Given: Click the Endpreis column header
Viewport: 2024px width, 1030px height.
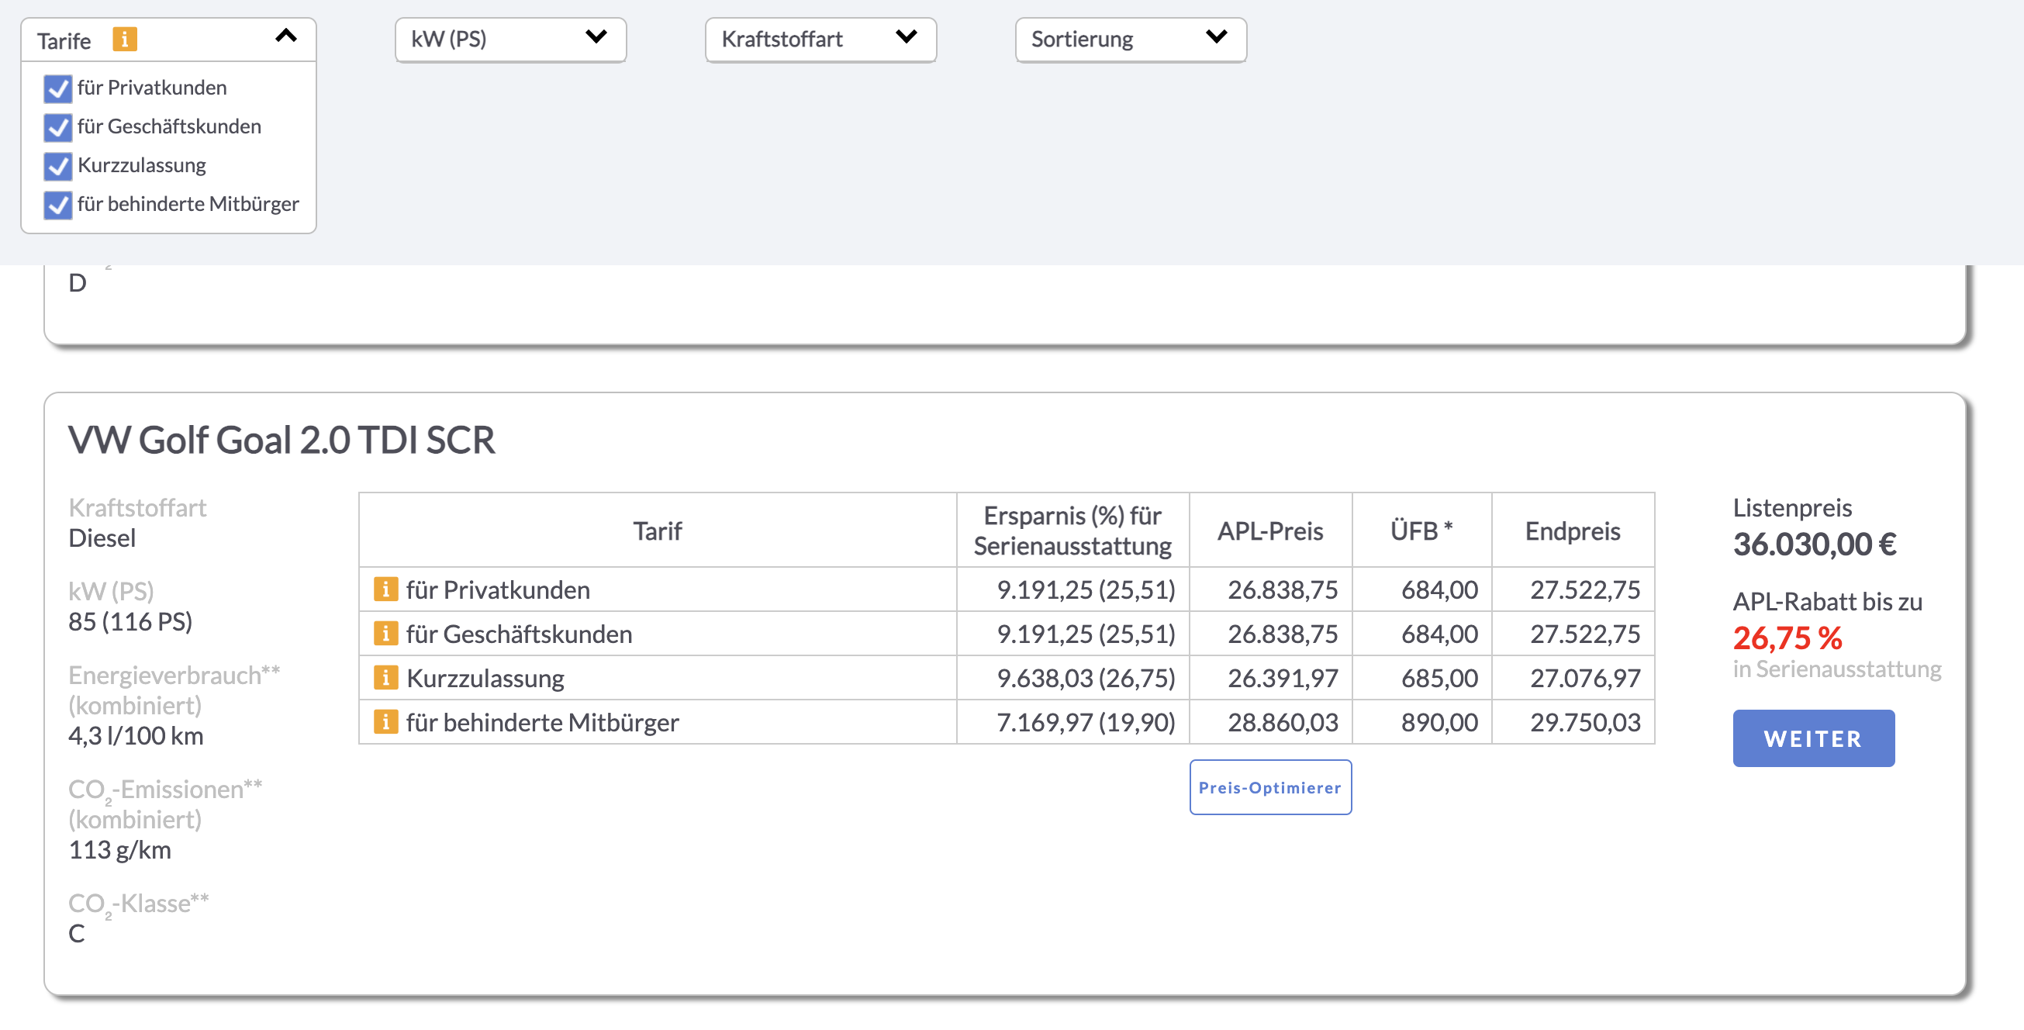Looking at the screenshot, I should (1571, 531).
